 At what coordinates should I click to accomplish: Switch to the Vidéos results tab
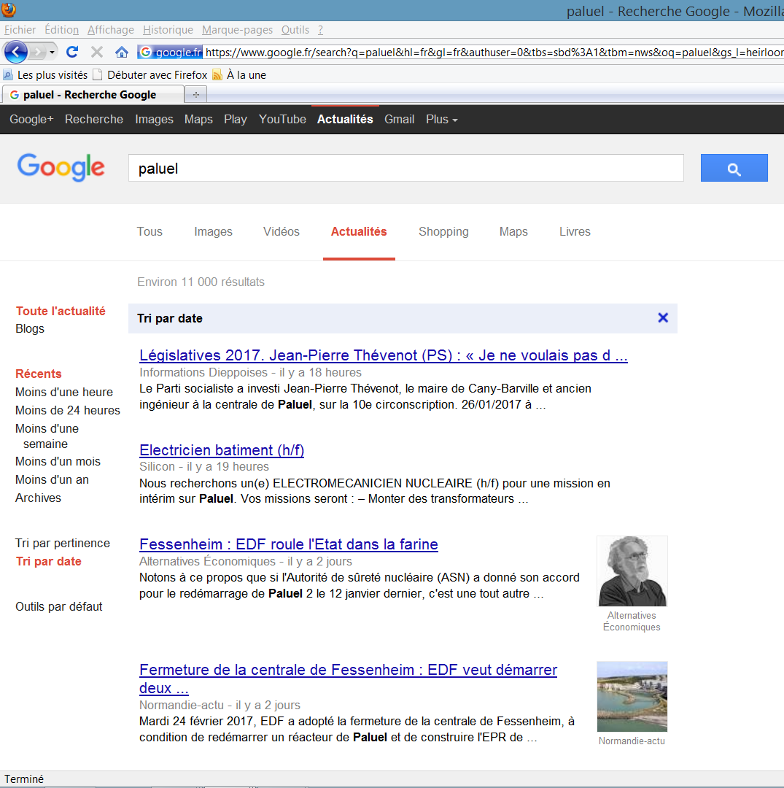(282, 232)
